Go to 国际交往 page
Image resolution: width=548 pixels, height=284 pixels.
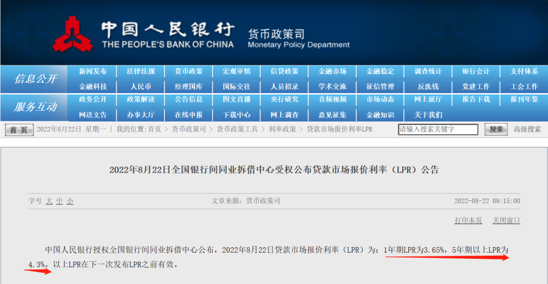[236, 87]
